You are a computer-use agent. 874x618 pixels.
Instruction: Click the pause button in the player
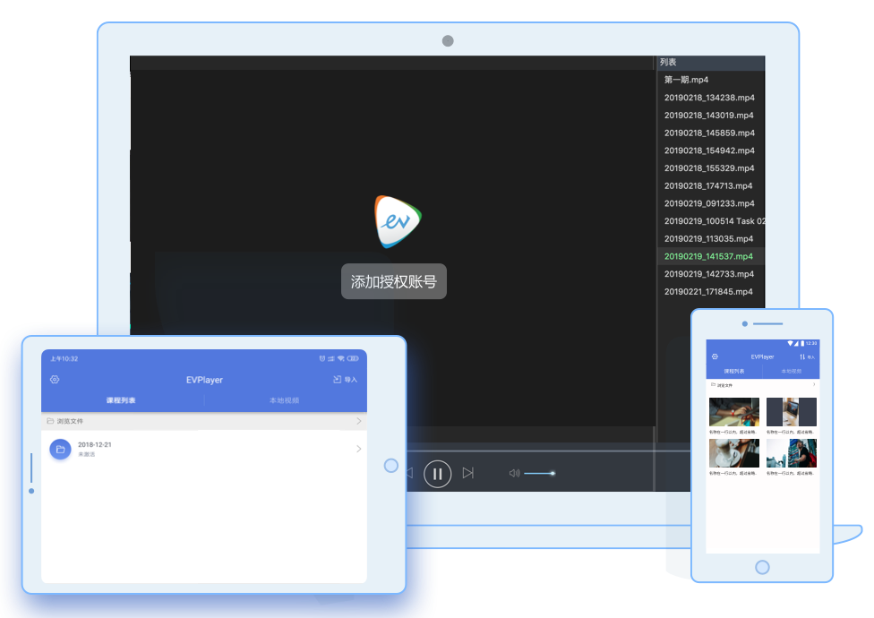click(437, 473)
